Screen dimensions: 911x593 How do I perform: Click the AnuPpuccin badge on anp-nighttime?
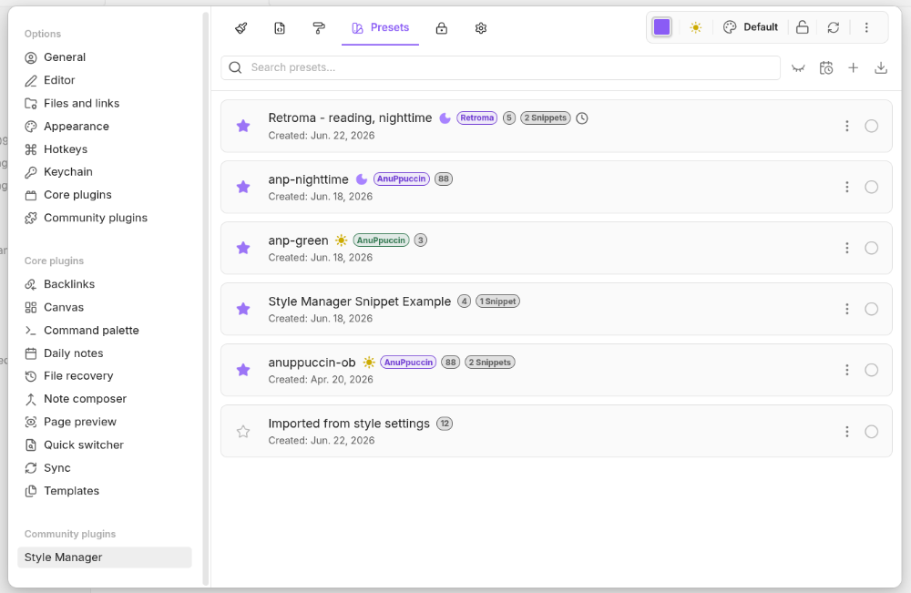tap(402, 179)
